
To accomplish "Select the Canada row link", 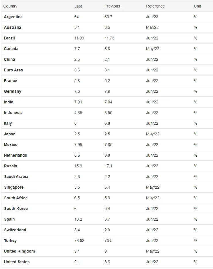I will click(x=11, y=49).
